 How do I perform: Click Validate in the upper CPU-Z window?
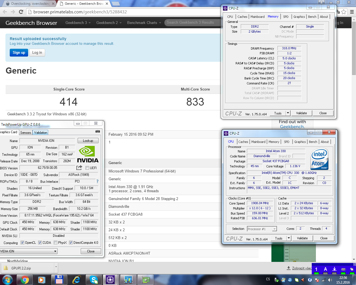click(x=301, y=113)
